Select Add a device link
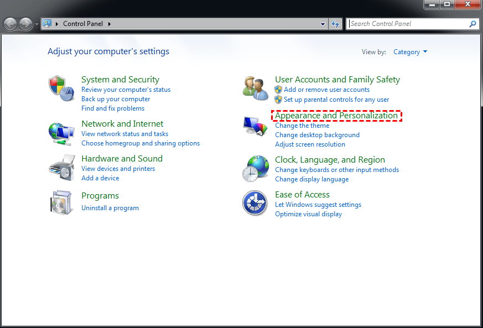Image resolution: width=483 pixels, height=328 pixels. pyautogui.click(x=100, y=178)
